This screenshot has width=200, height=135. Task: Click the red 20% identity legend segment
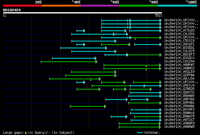pyautogui.click(x=22, y=6)
